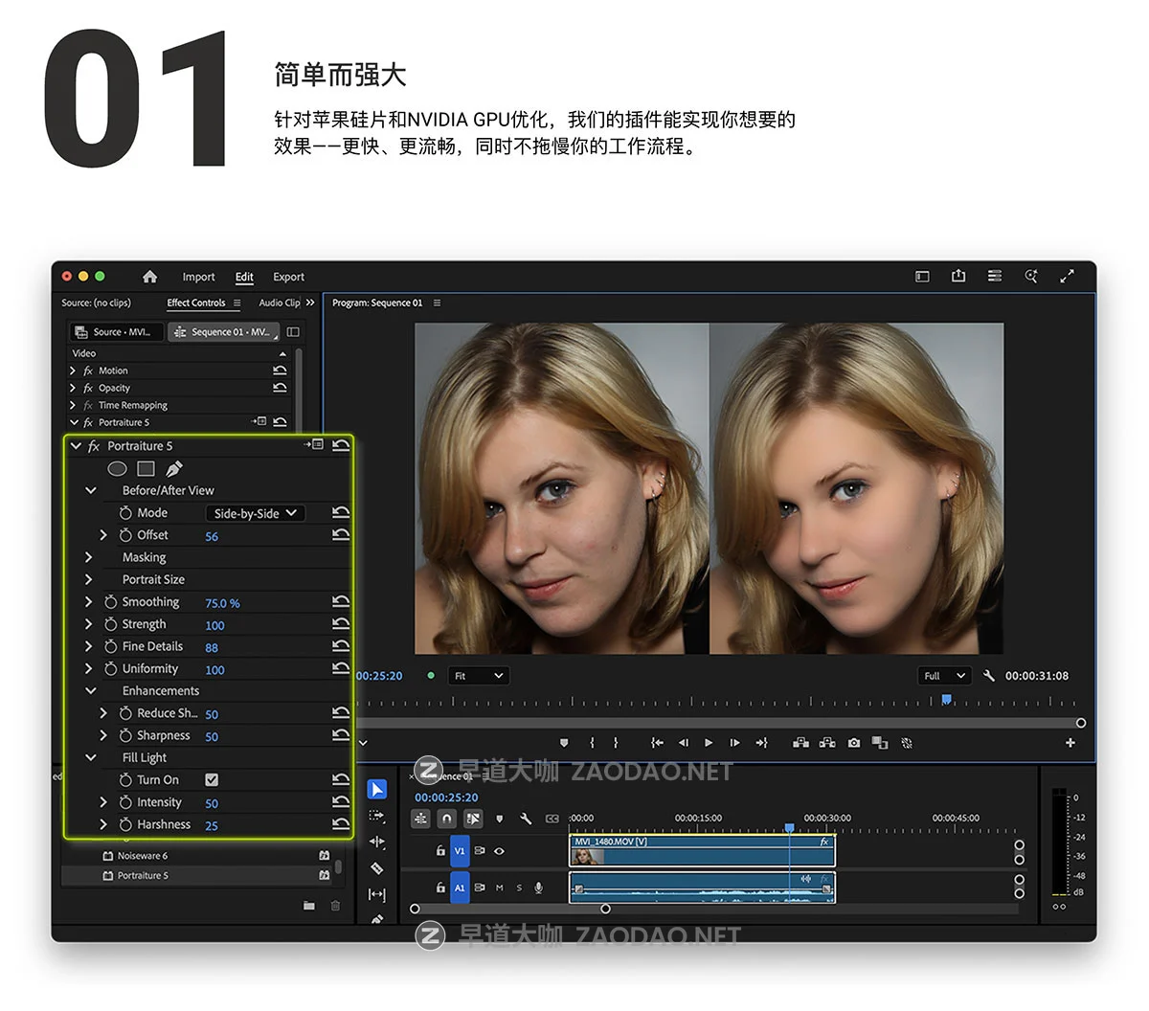Reset the Smoothing parameter
The image size is (1149, 1011).
pyautogui.click(x=341, y=602)
